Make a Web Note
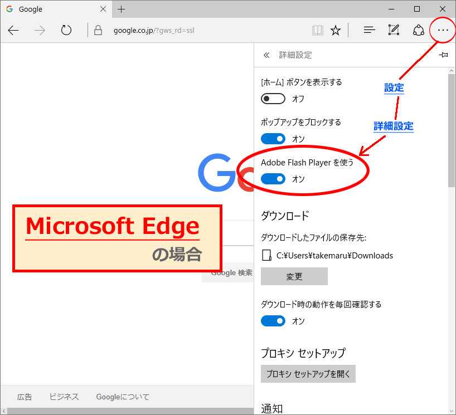Viewport: 456px width, 415px height. [x=394, y=30]
